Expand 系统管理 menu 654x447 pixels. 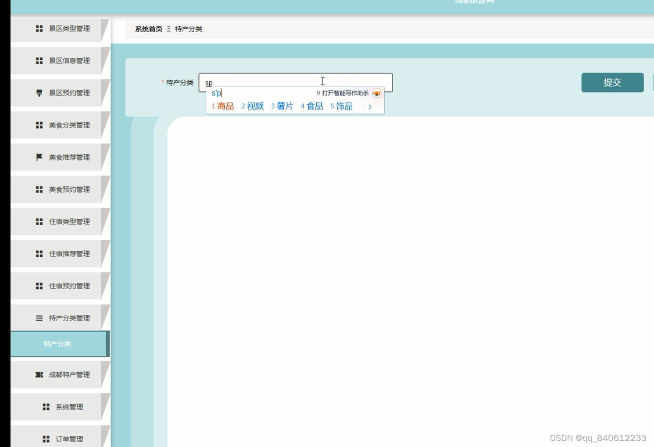pyautogui.click(x=60, y=407)
